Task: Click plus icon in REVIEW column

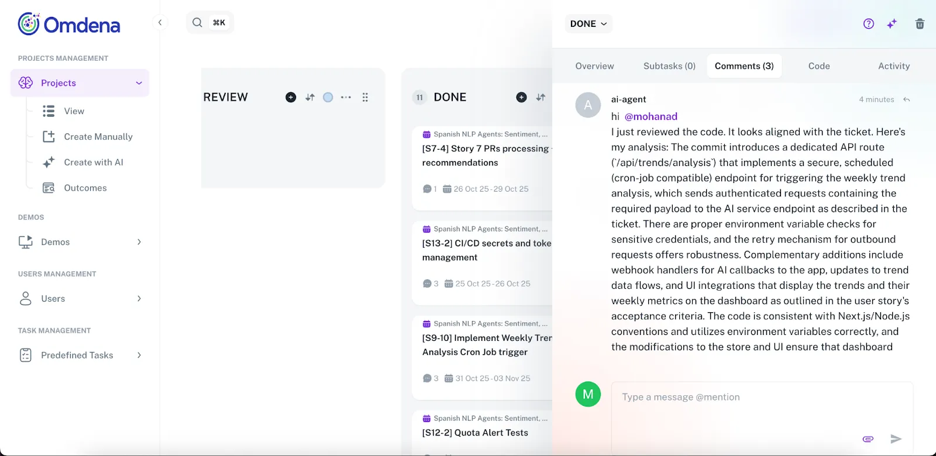Action: point(291,98)
